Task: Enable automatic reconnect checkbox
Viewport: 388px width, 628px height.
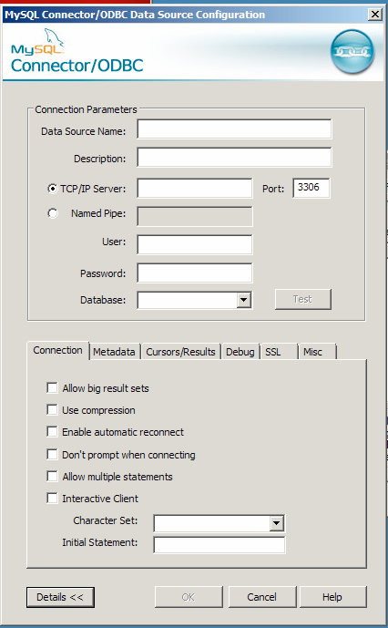Action: tap(52, 431)
